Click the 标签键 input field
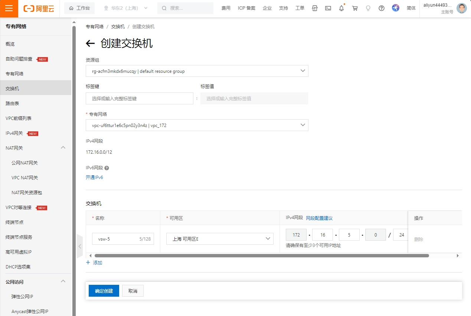 click(x=139, y=98)
